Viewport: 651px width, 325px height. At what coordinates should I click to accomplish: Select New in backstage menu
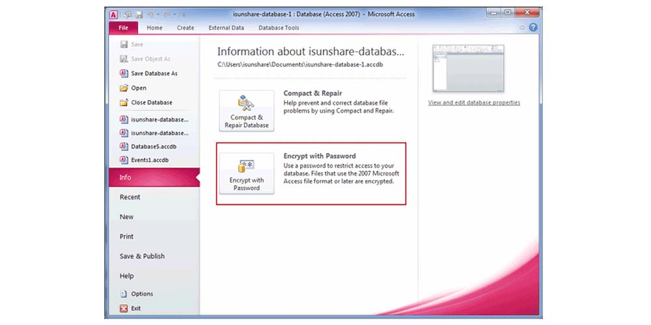click(x=127, y=217)
